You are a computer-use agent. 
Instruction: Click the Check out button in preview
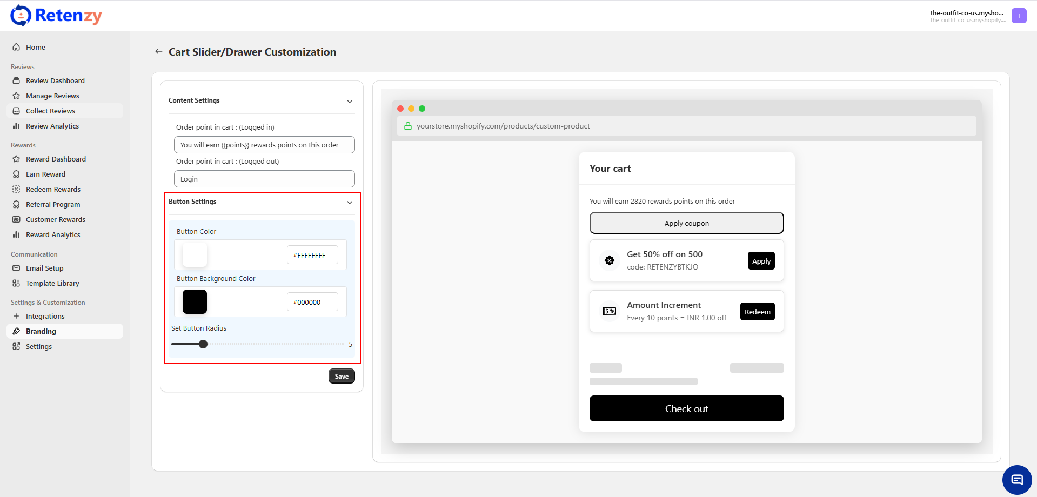pyautogui.click(x=686, y=409)
